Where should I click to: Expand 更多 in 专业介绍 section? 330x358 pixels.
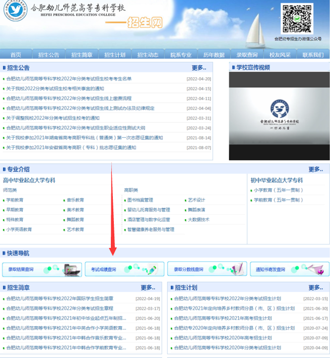click(315, 170)
